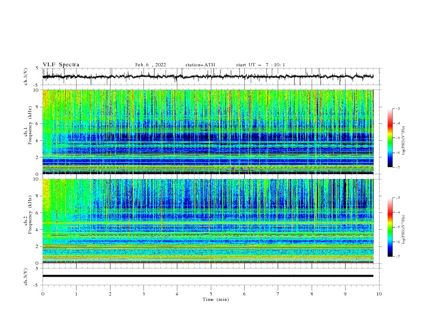
Task: Click the log(PSD) label beside the ch.2 colorbar
Action: (403, 230)
